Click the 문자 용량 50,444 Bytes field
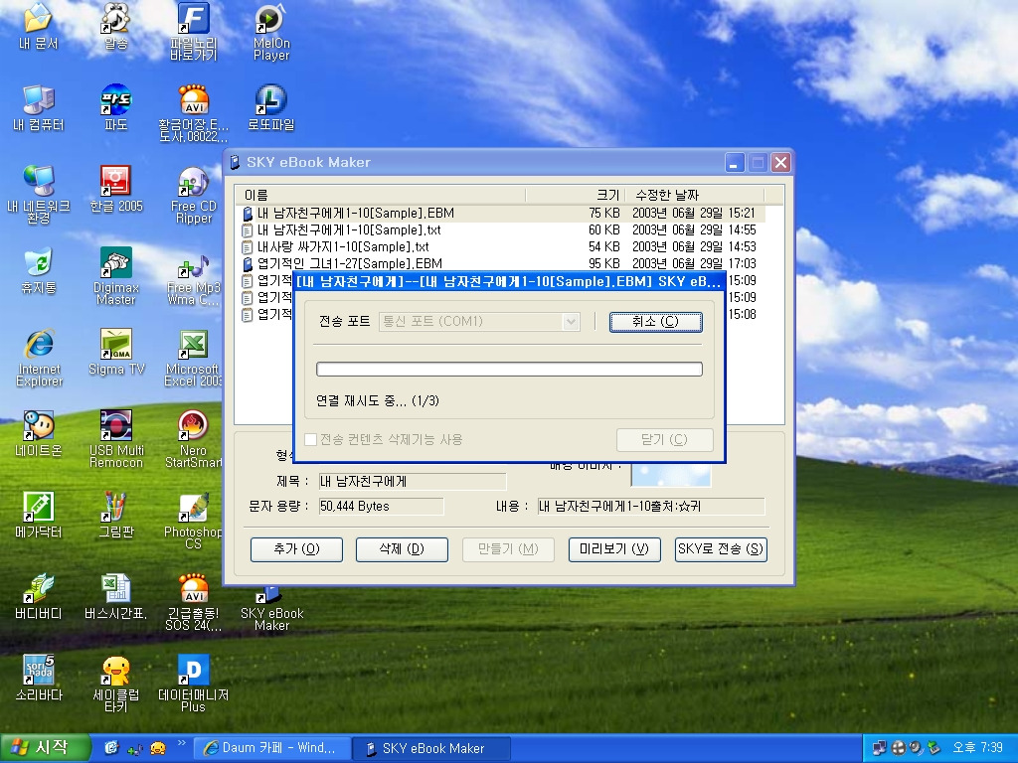Image resolution: width=1018 pixels, height=763 pixels. 381,507
